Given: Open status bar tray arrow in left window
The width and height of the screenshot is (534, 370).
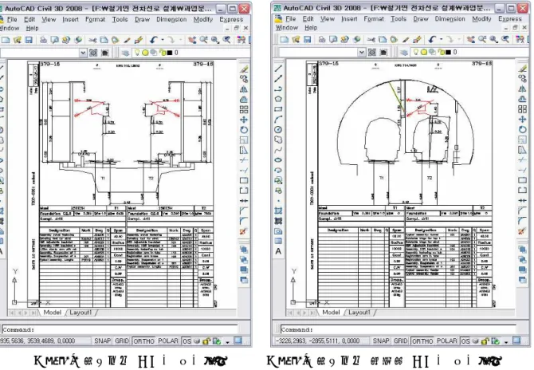Looking at the screenshot, I should pos(227,341).
